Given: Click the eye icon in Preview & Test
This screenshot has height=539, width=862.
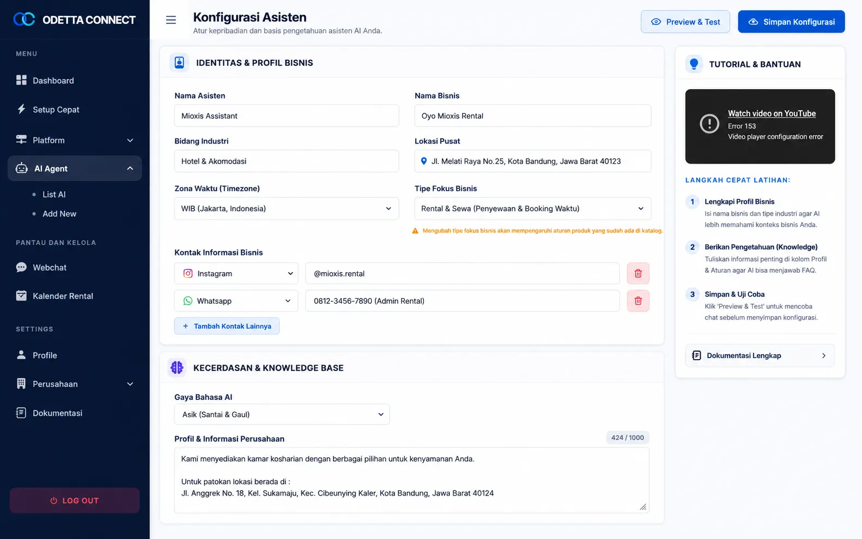Looking at the screenshot, I should coord(656,22).
